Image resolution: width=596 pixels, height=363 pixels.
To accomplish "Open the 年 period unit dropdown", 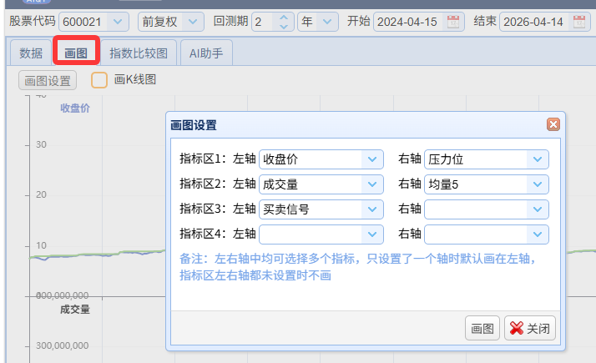I will [327, 22].
